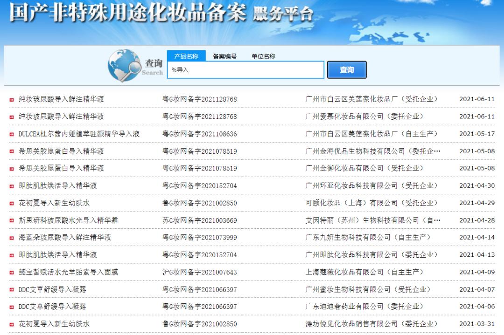
Task: Click the red marker icon beside 斯恩研科玻尿酸水光导入精华霜
Action: (11, 219)
